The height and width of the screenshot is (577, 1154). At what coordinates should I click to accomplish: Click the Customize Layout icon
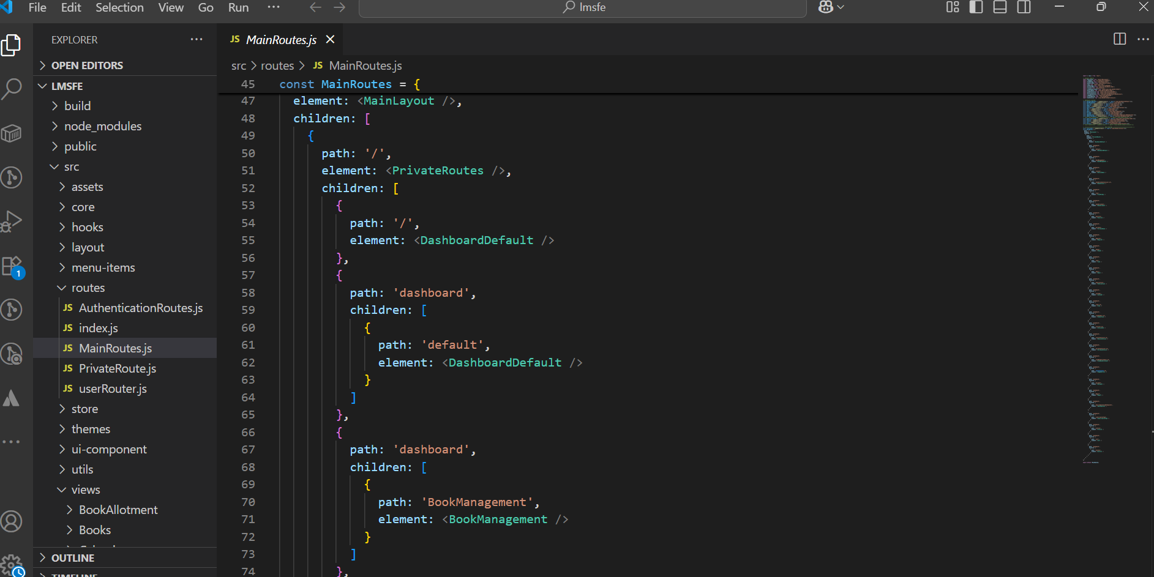953,7
